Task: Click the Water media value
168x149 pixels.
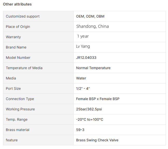Action: click(81, 78)
